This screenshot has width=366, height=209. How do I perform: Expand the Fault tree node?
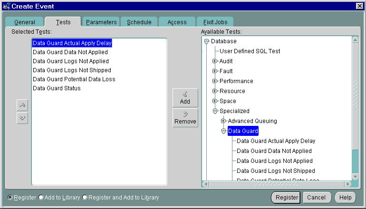pyautogui.click(x=215, y=71)
